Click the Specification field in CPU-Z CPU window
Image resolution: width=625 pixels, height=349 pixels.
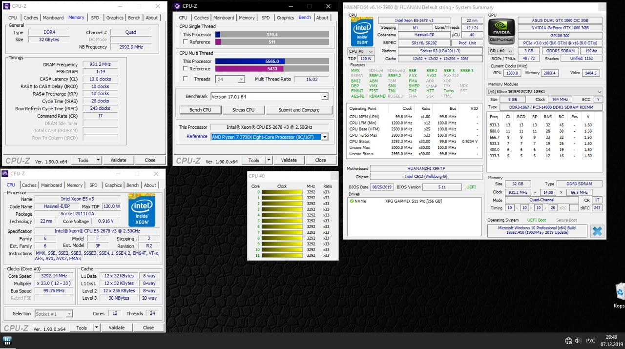pos(97,231)
